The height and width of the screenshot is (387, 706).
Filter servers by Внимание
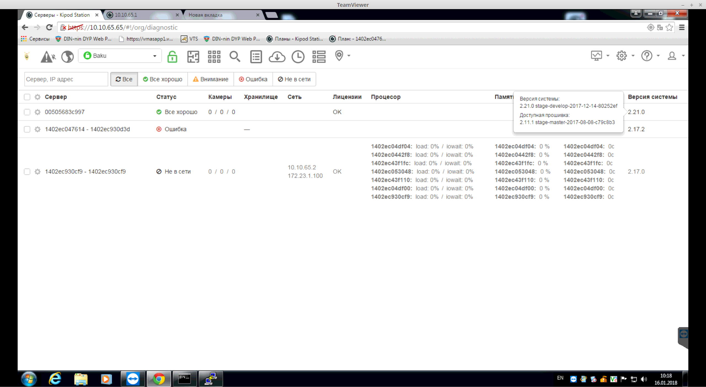point(210,79)
